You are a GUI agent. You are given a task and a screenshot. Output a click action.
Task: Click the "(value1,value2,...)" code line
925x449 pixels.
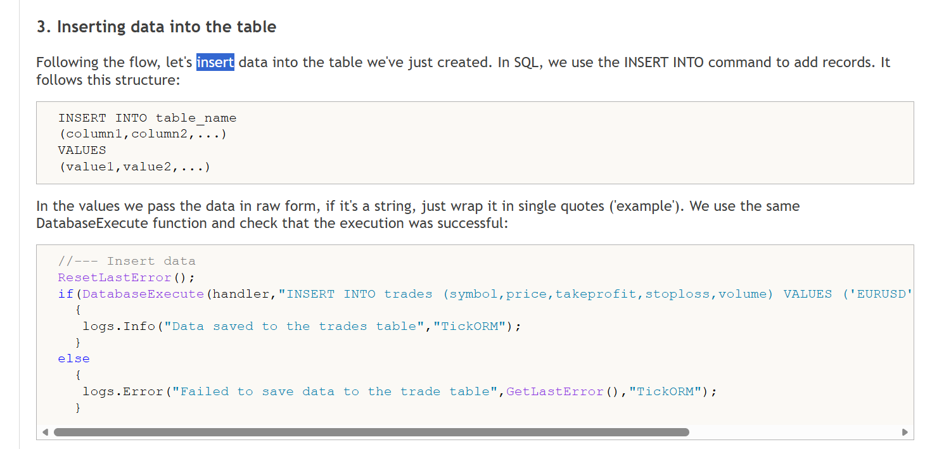coord(134,167)
